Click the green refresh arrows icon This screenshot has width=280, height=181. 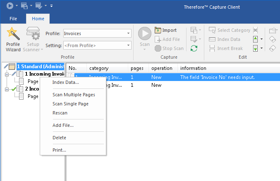click(194, 48)
